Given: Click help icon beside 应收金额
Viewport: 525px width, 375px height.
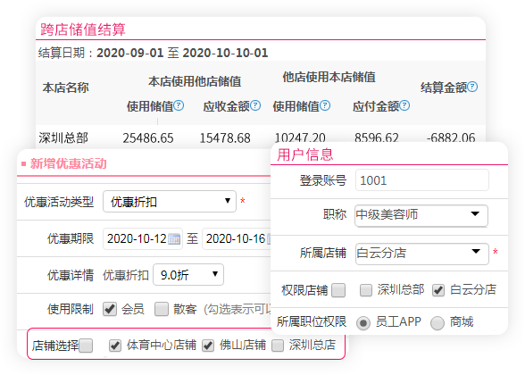Looking at the screenshot, I should click(x=255, y=105).
